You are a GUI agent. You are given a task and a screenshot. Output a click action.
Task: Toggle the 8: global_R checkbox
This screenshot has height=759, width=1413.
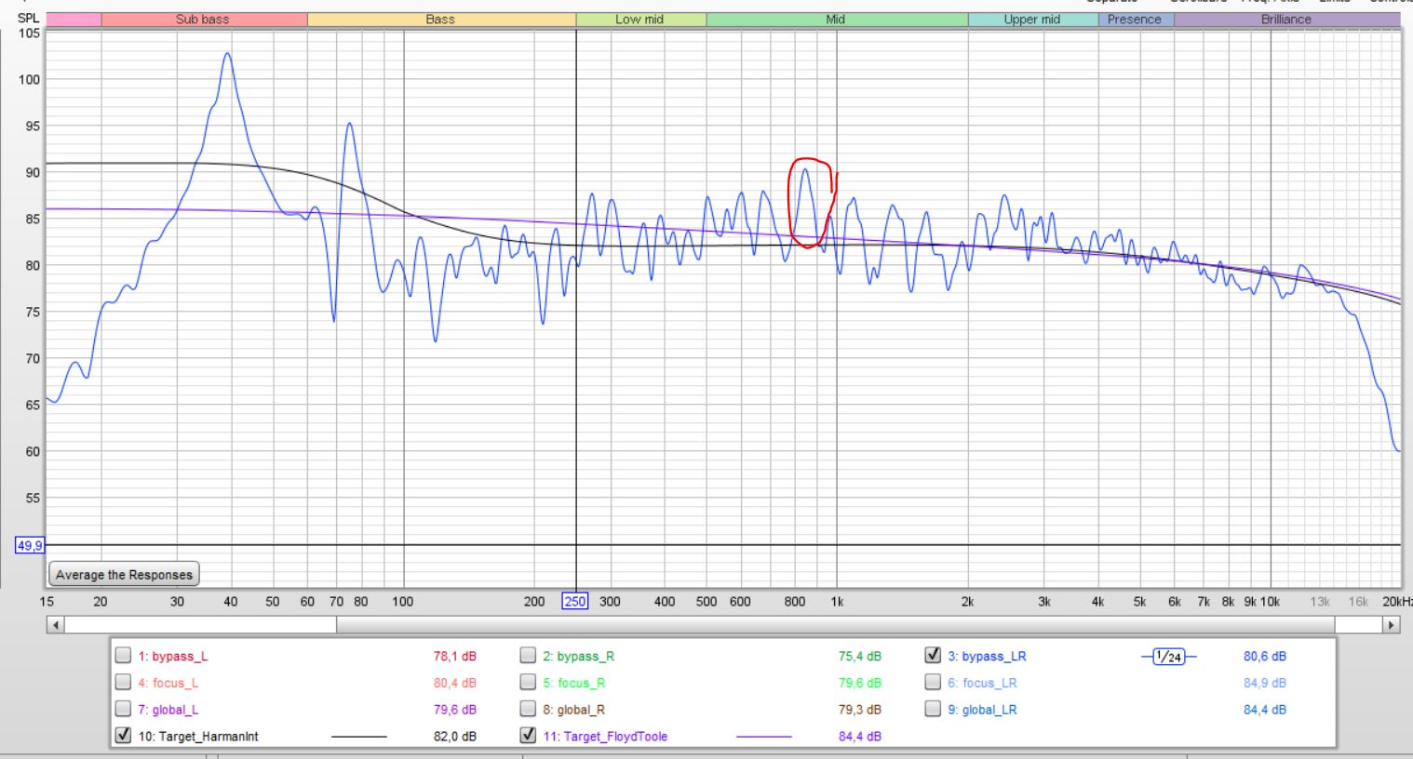pyautogui.click(x=528, y=709)
